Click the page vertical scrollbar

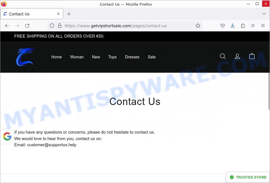click(x=269, y=91)
